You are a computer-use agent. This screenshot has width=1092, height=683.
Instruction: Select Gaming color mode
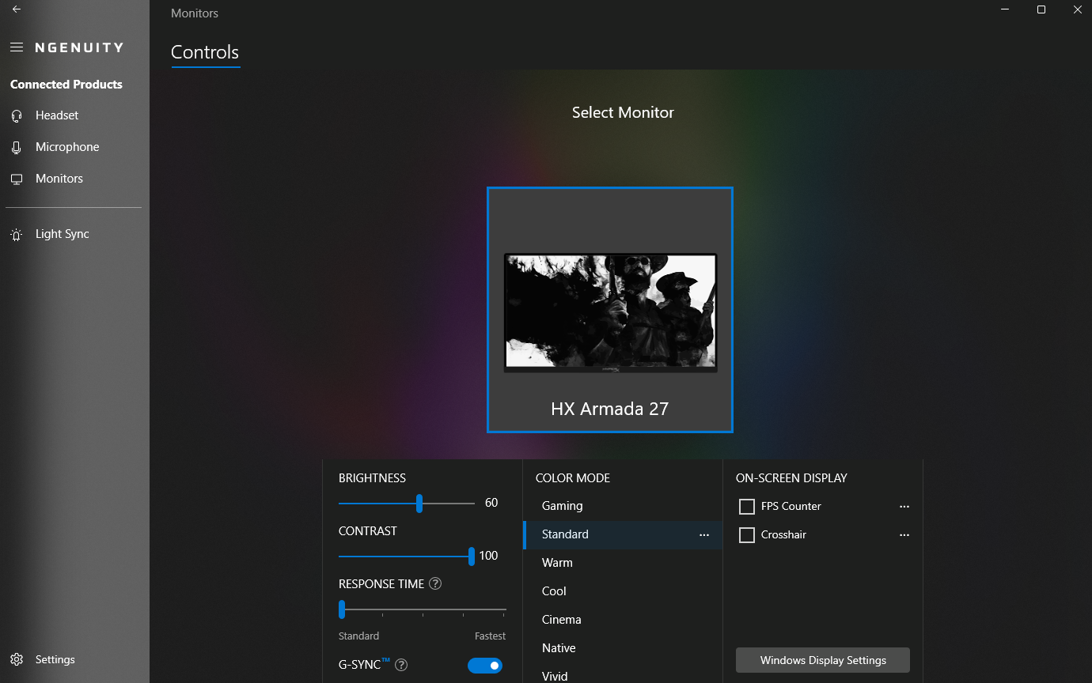(623, 506)
